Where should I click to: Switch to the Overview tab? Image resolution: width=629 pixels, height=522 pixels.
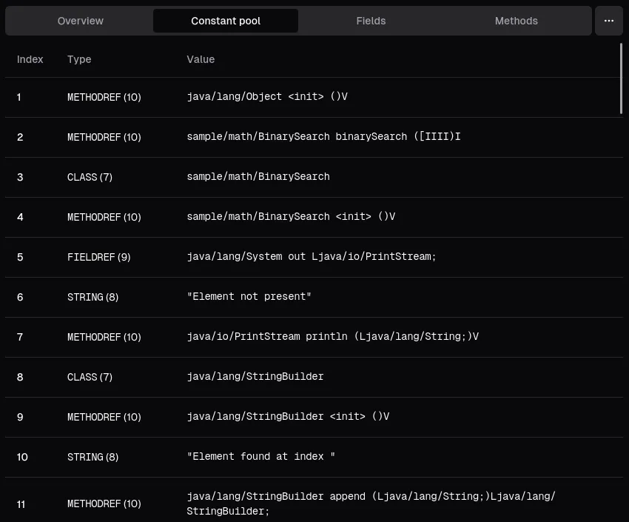[x=81, y=21]
